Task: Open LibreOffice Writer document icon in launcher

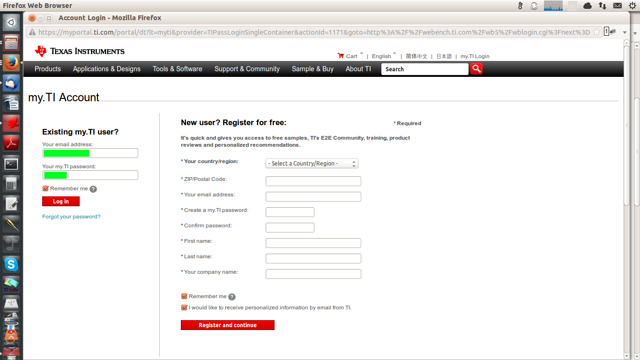Action: [11, 103]
